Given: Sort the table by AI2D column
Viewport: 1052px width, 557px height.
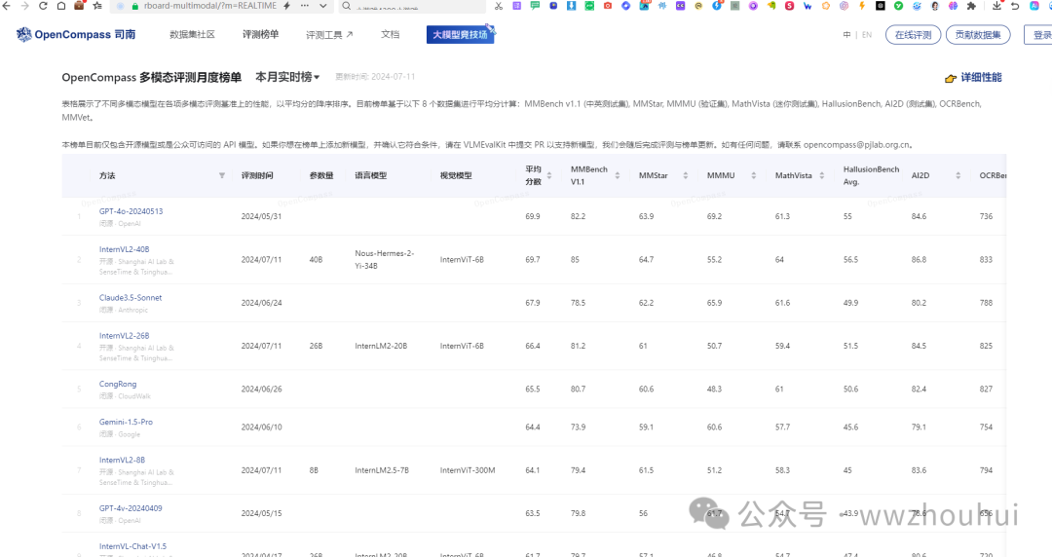Looking at the screenshot, I should (958, 176).
